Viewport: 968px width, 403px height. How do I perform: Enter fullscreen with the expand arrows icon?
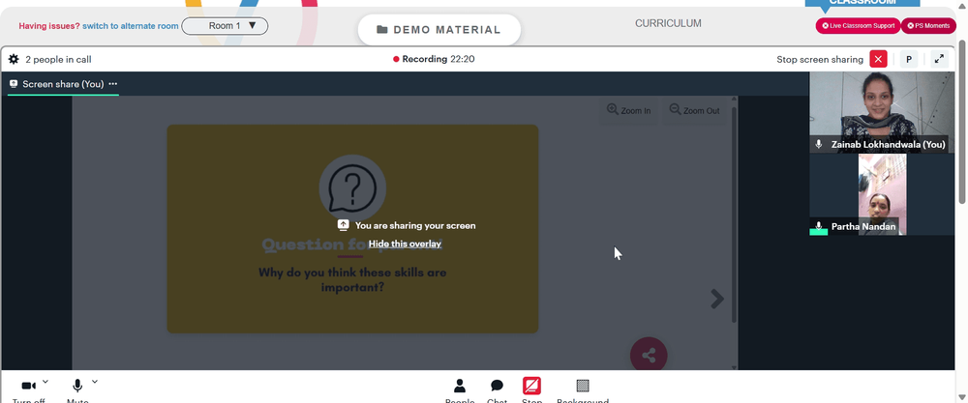(x=939, y=59)
